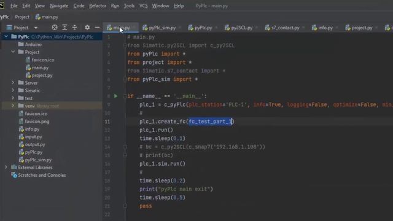Select main.py in project tree
The image size is (393, 221).
pos(40,68)
